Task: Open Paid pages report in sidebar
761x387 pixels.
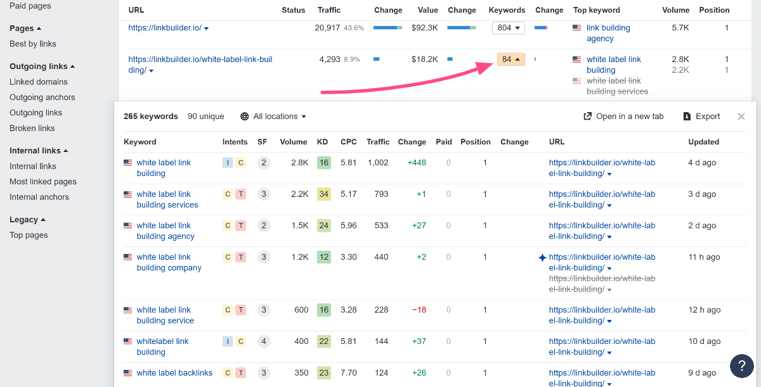Action: 30,6
